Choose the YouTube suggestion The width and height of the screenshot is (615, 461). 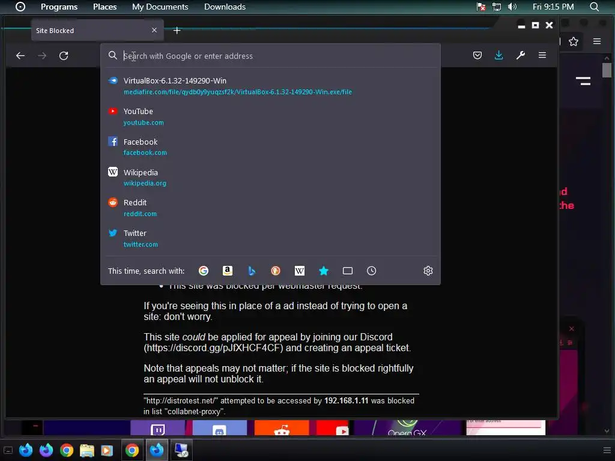coord(271,117)
